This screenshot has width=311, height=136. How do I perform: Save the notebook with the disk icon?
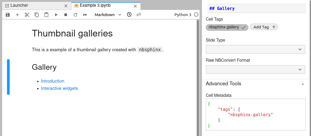[8, 15]
